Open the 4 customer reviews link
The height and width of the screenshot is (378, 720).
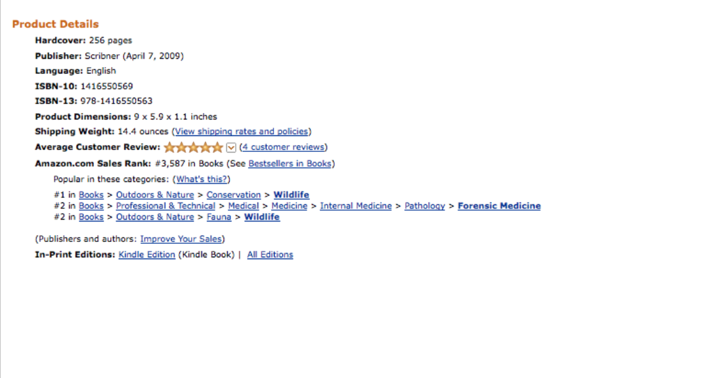tap(283, 147)
